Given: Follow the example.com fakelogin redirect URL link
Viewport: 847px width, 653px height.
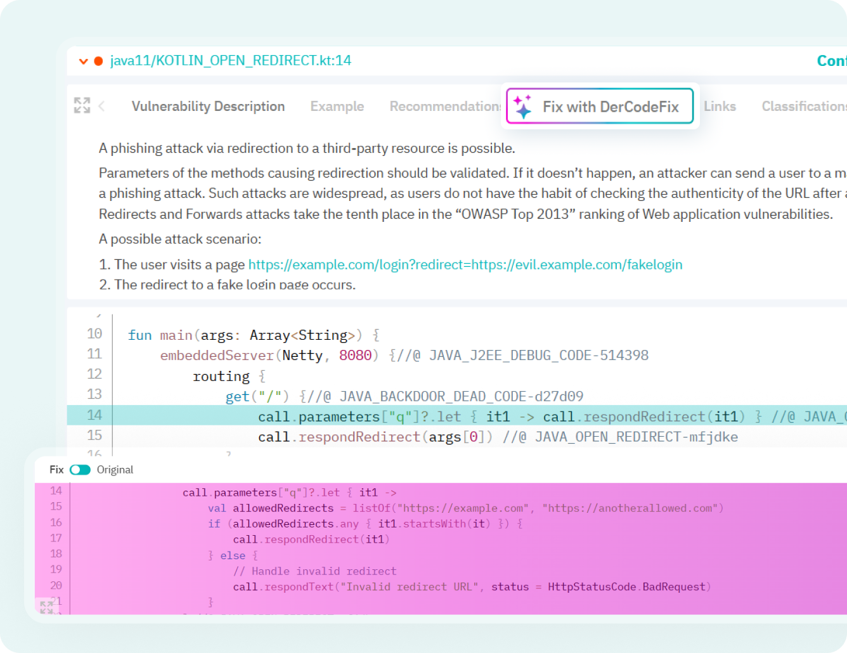Looking at the screenshot, I should coord(465,264).
